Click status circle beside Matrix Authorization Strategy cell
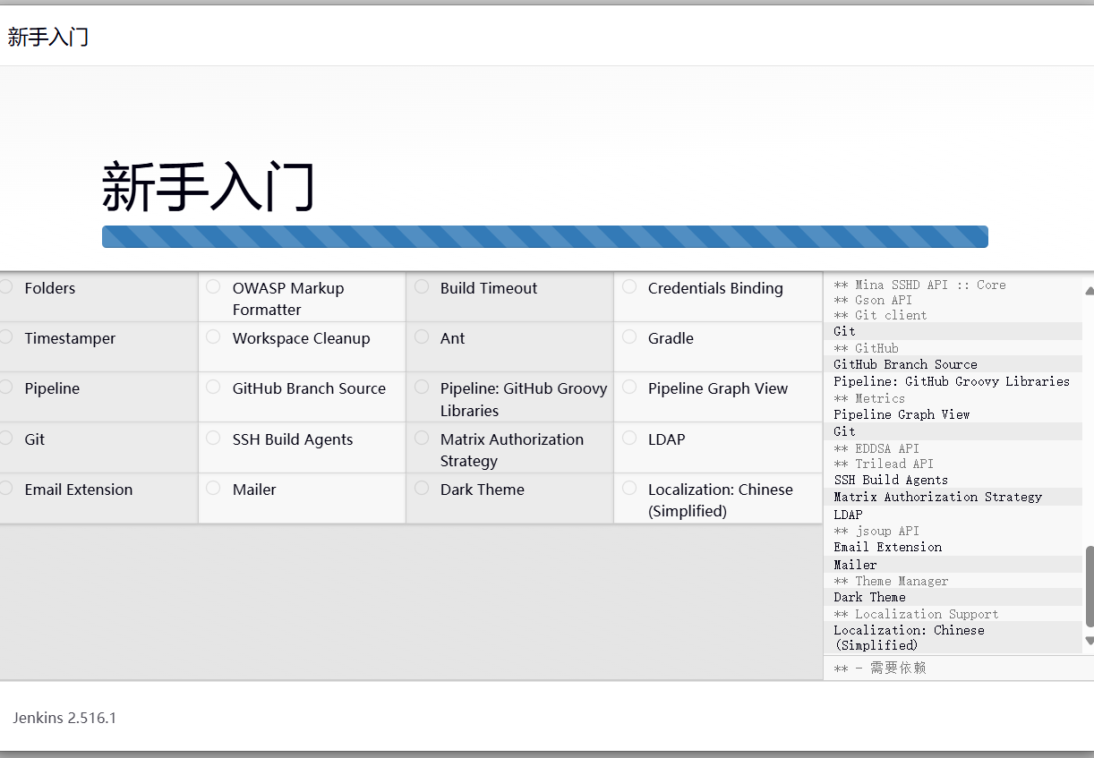 pos(422,438)
